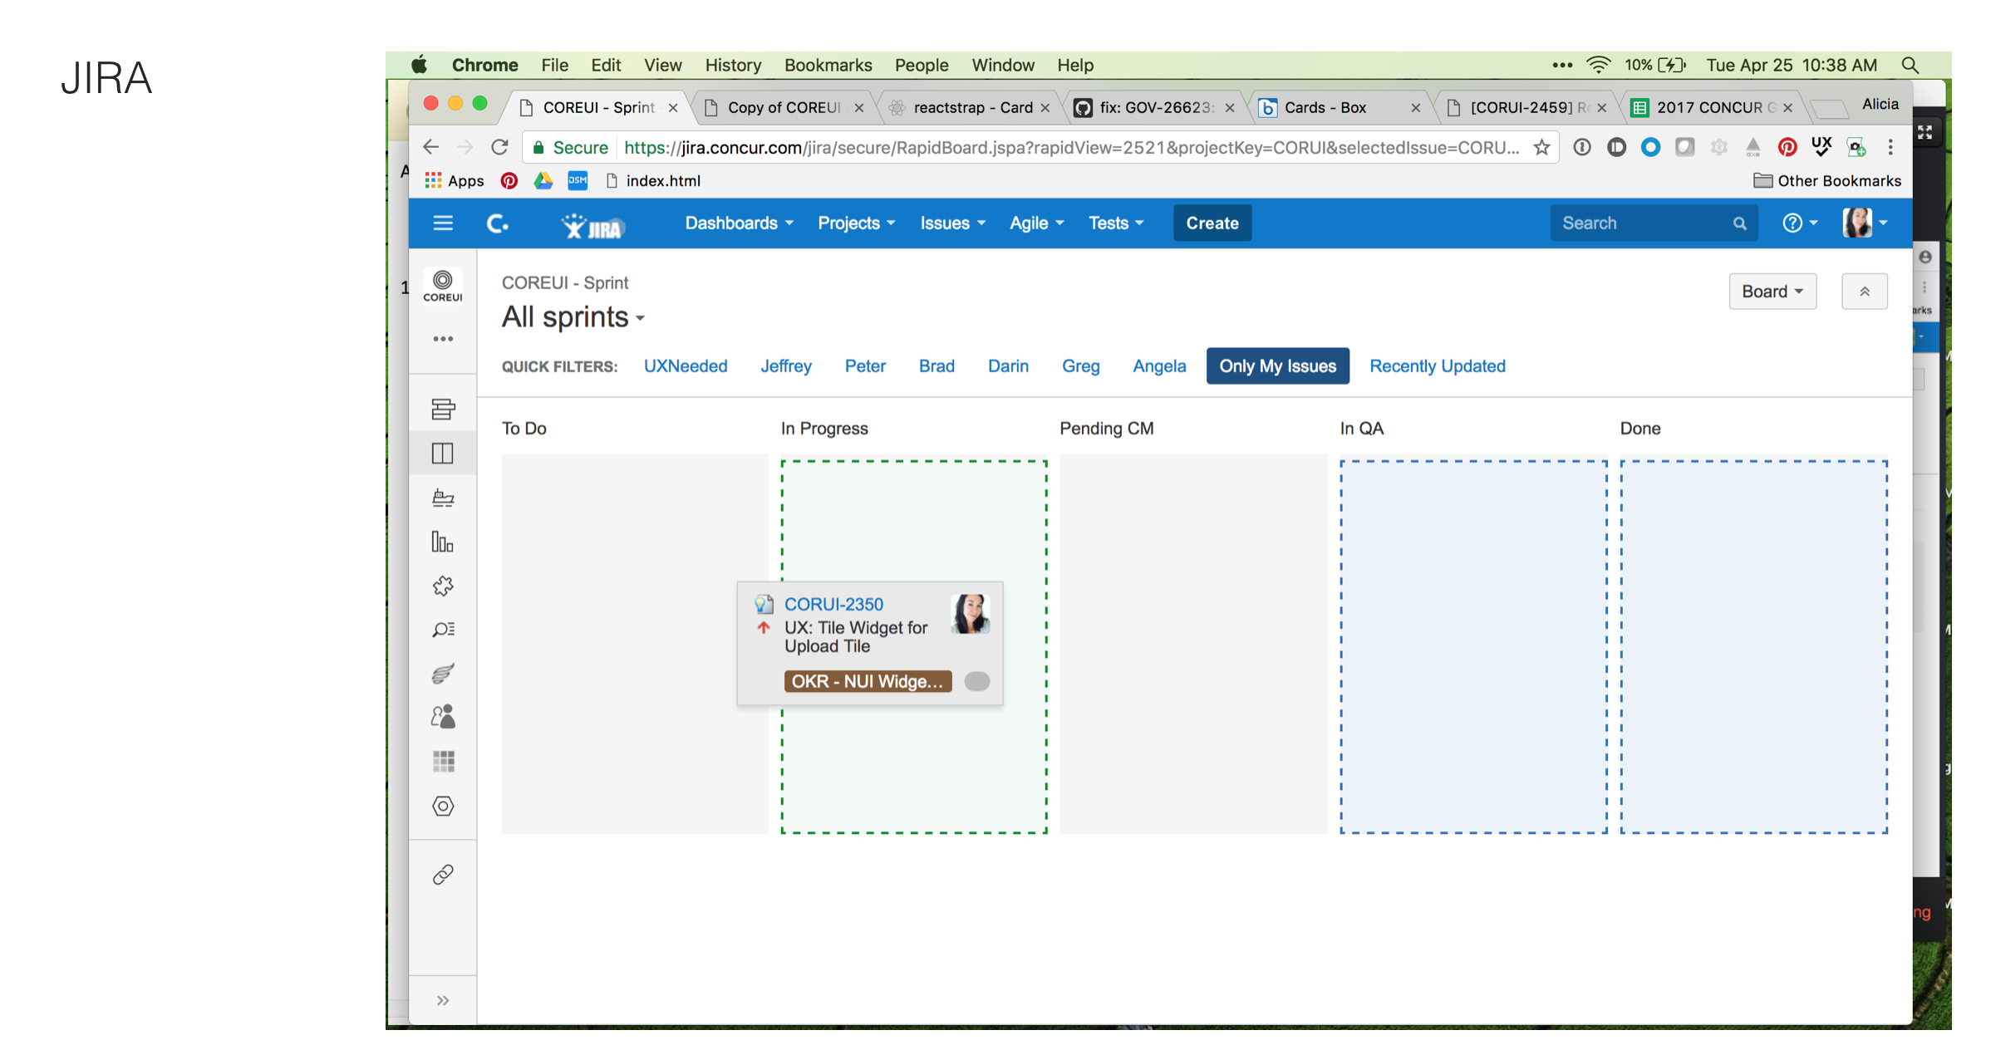Toggle the Darin quick filter
The height and width of the screenshot is (1040, 1991).
pos(1008,366)
